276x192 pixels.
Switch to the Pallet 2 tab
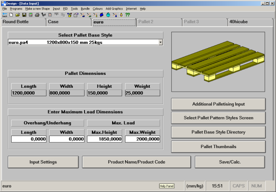pos(160,22)
